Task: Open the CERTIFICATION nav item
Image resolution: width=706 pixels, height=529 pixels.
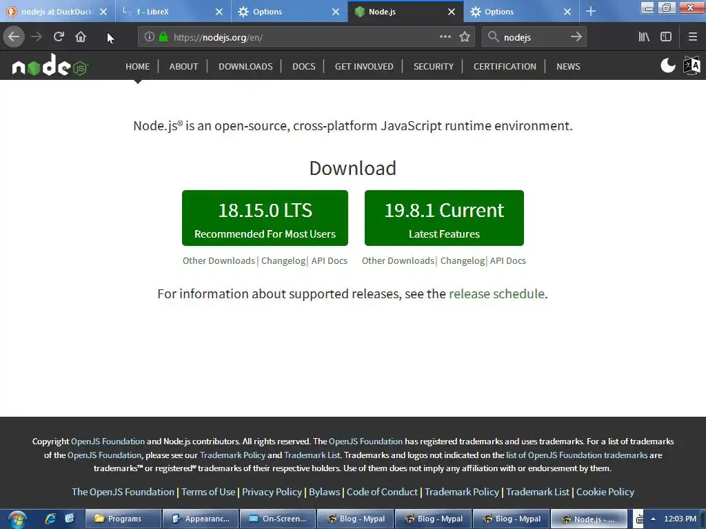Action: coord(505,67)
